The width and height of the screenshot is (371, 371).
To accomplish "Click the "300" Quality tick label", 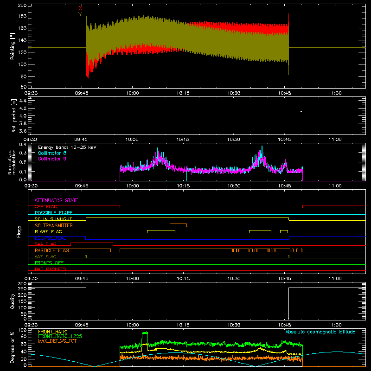I will (x=22, y=284).
